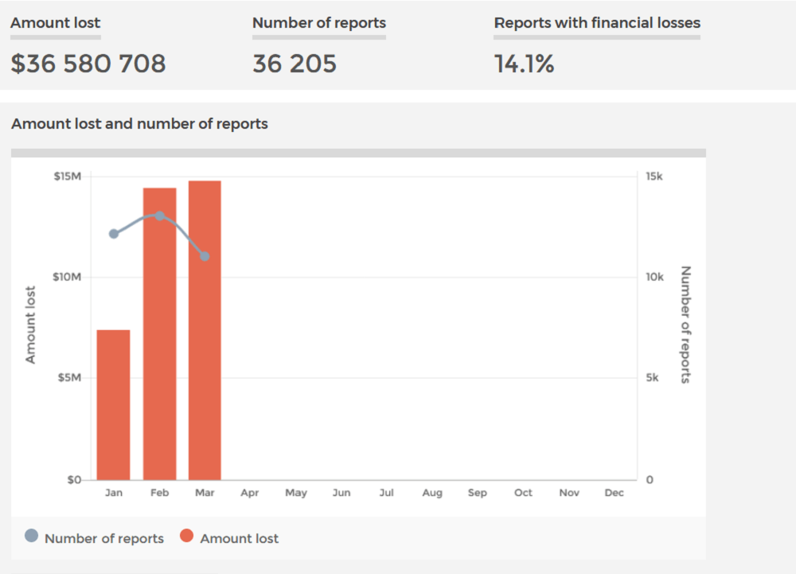796x574 pixels.
Task: Select the Oct month label
Action: click(523, 493)
